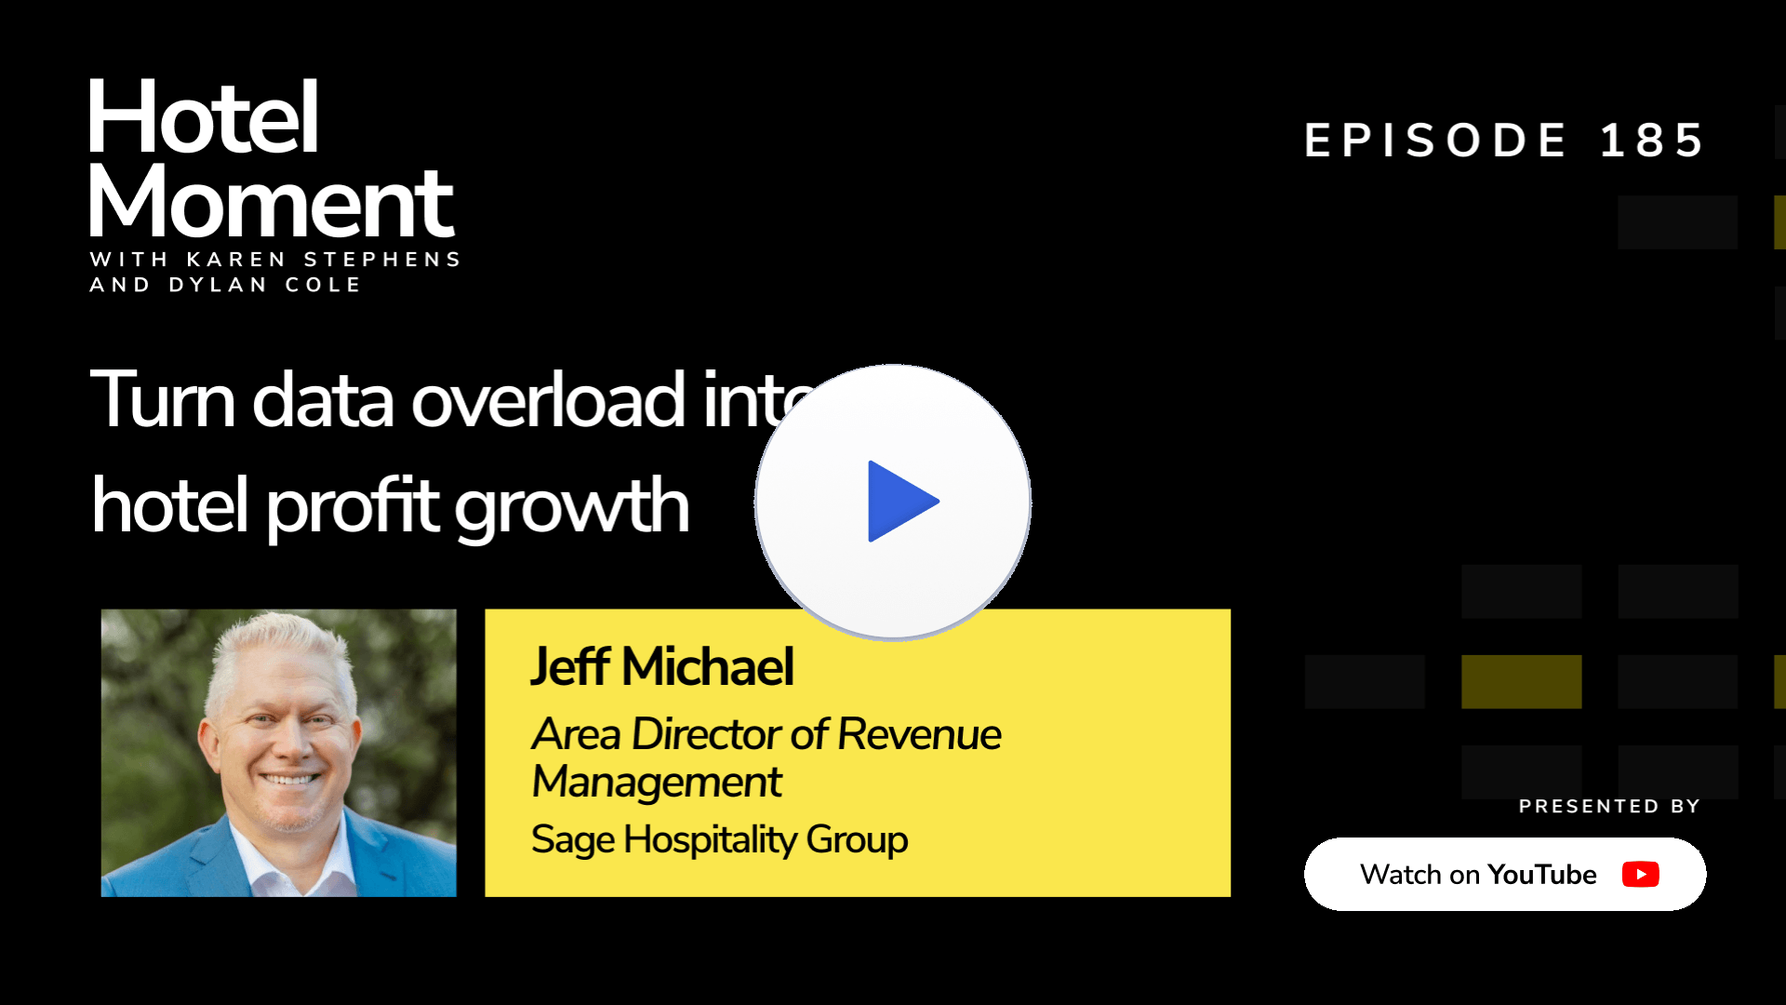Click 'Area Director of Revenue Management' text
The image size is (1786, 1005).
click(x=766, y=757)
